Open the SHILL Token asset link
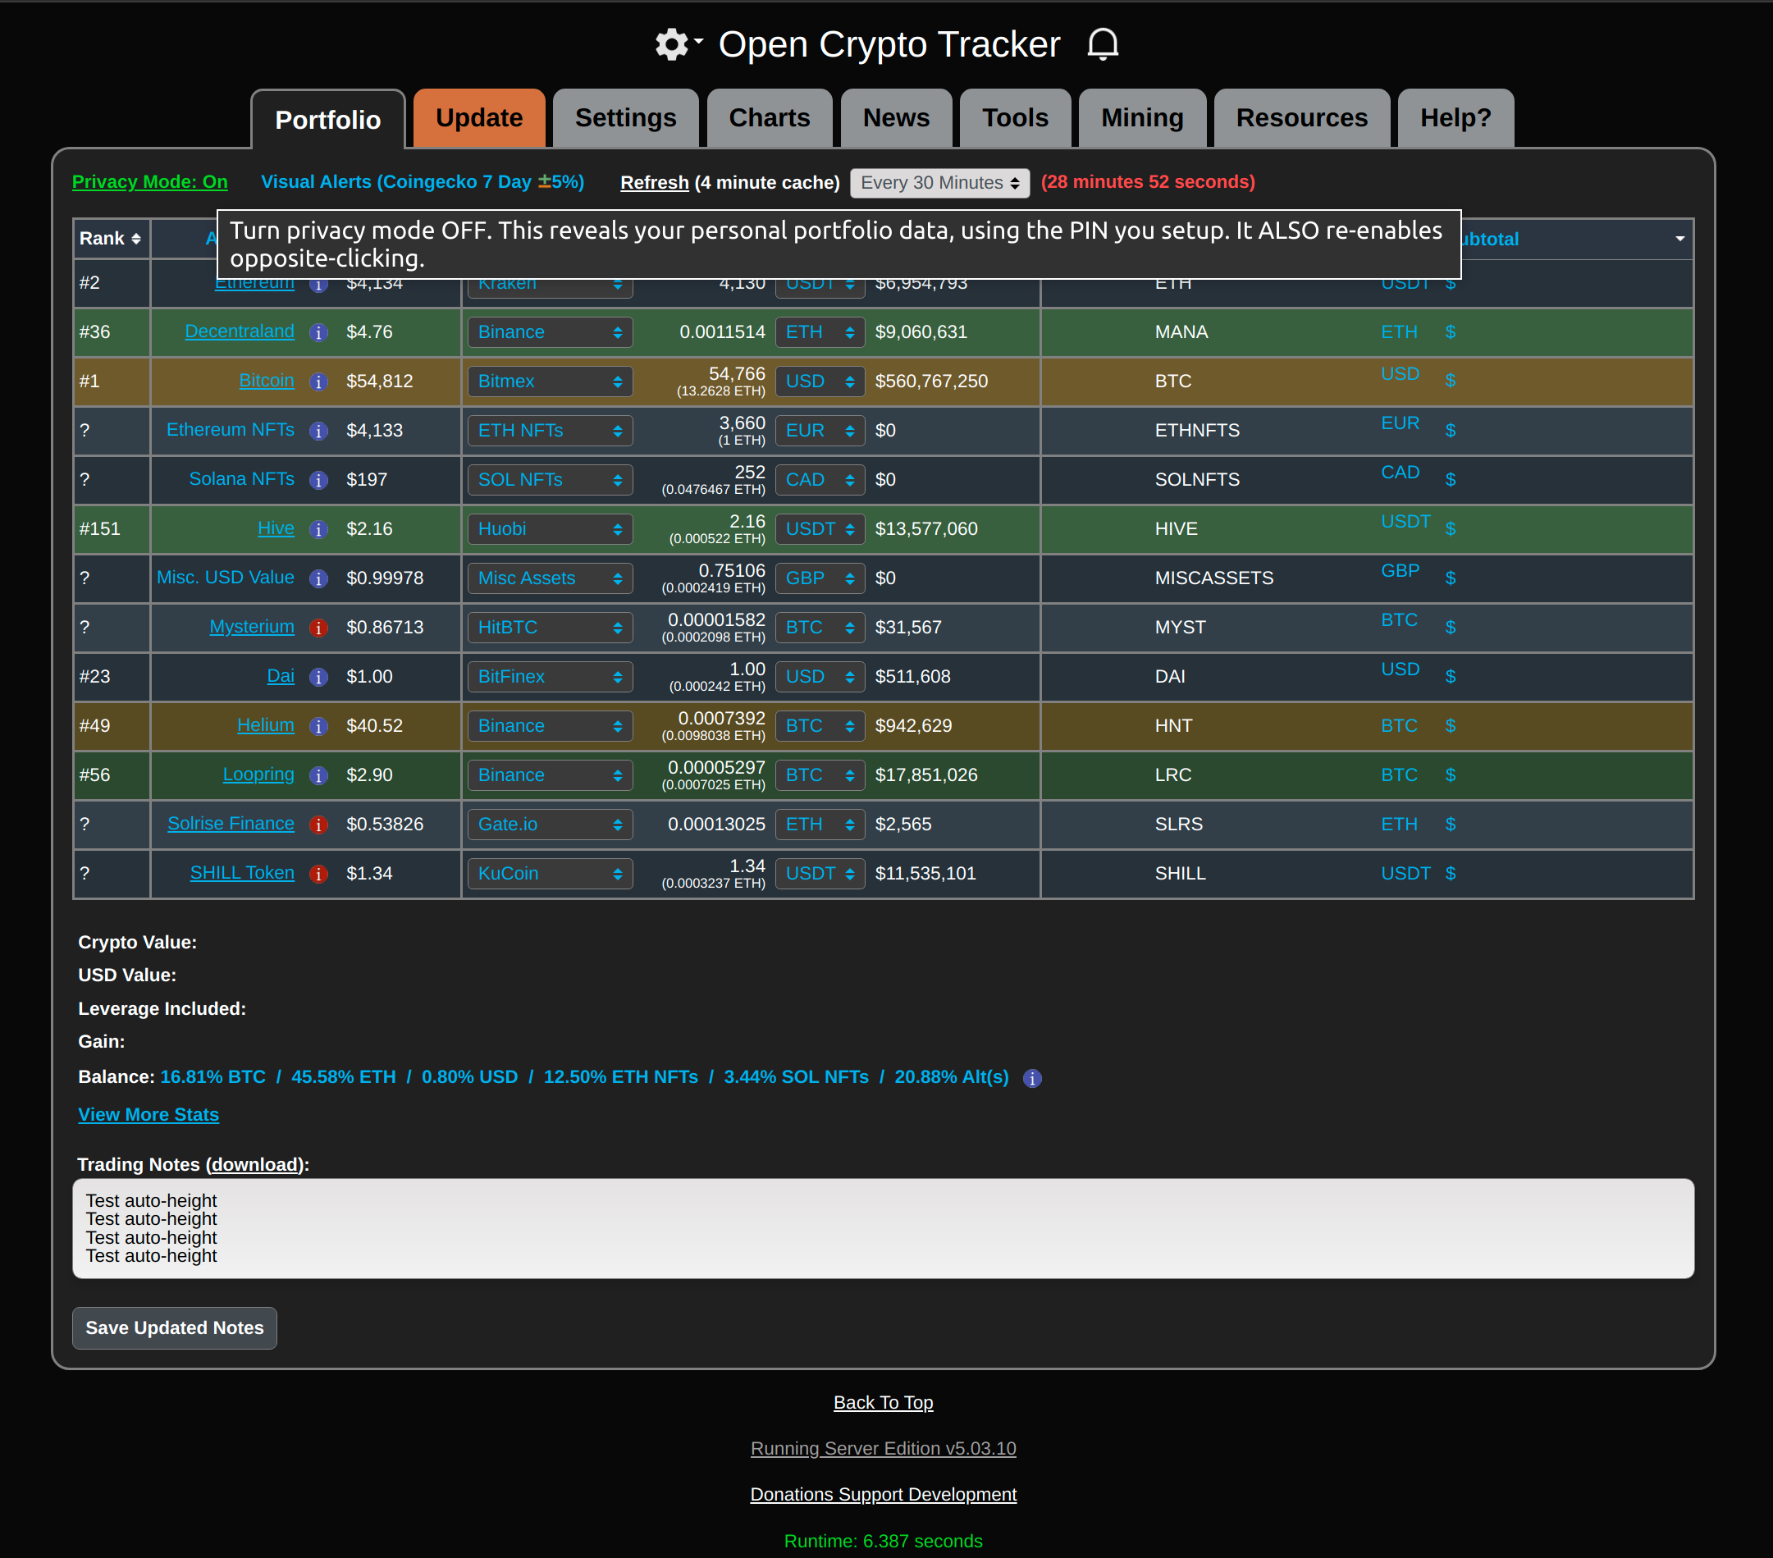The image size is (1773, 1558). click(x=242, y=873)
